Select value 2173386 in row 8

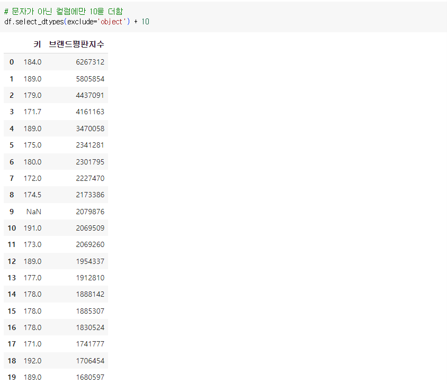(x=90, y=195)
